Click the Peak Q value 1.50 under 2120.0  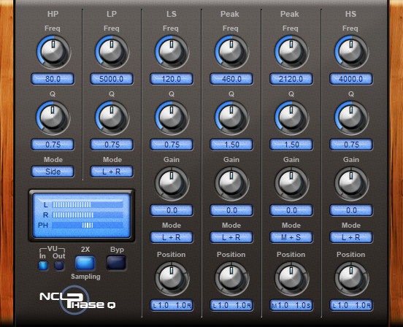(291, 145)
